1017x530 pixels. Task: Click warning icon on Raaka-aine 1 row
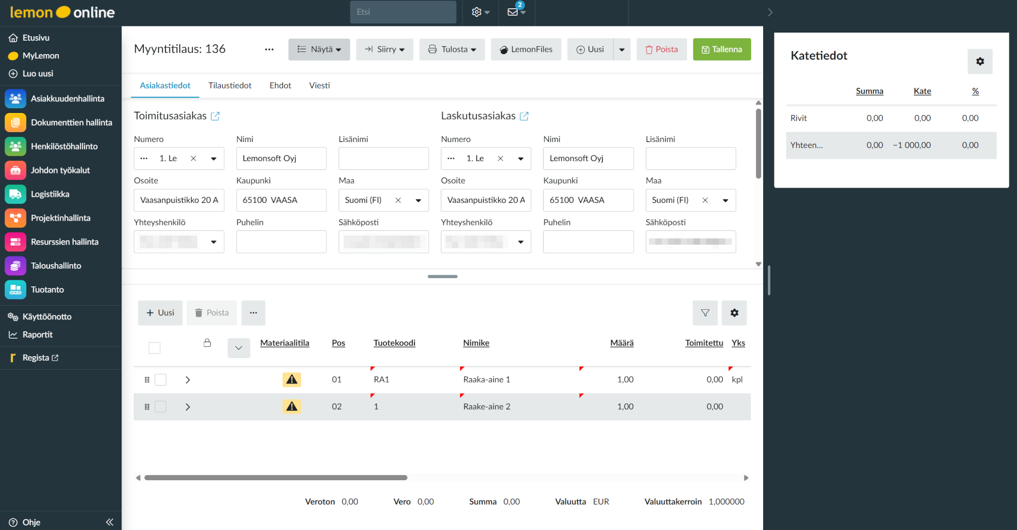[x=291, y=379]
